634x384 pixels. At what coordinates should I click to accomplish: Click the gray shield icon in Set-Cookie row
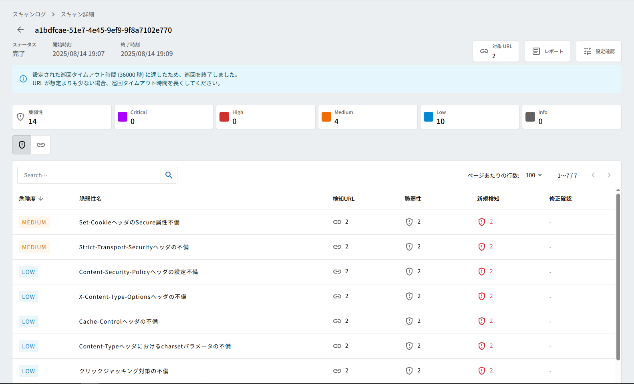(x=409, y=222)
